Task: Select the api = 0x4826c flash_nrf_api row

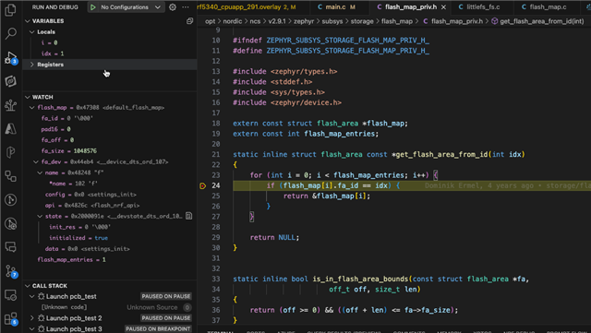Action: 110,206
